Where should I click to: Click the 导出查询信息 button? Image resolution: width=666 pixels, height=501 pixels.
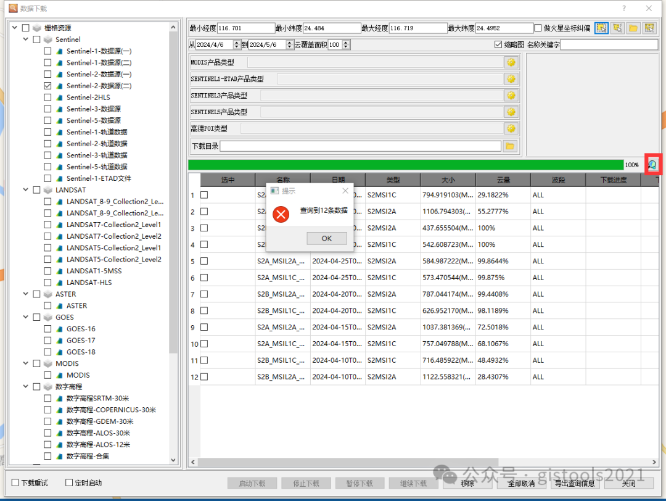pyautogui.click(x=575, y=483)
